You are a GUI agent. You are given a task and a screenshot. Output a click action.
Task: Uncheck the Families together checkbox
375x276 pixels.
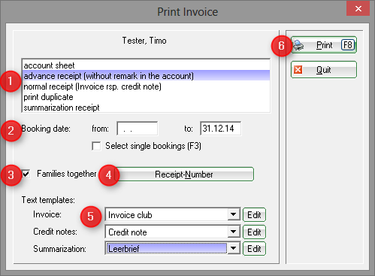tap(26, 174)
